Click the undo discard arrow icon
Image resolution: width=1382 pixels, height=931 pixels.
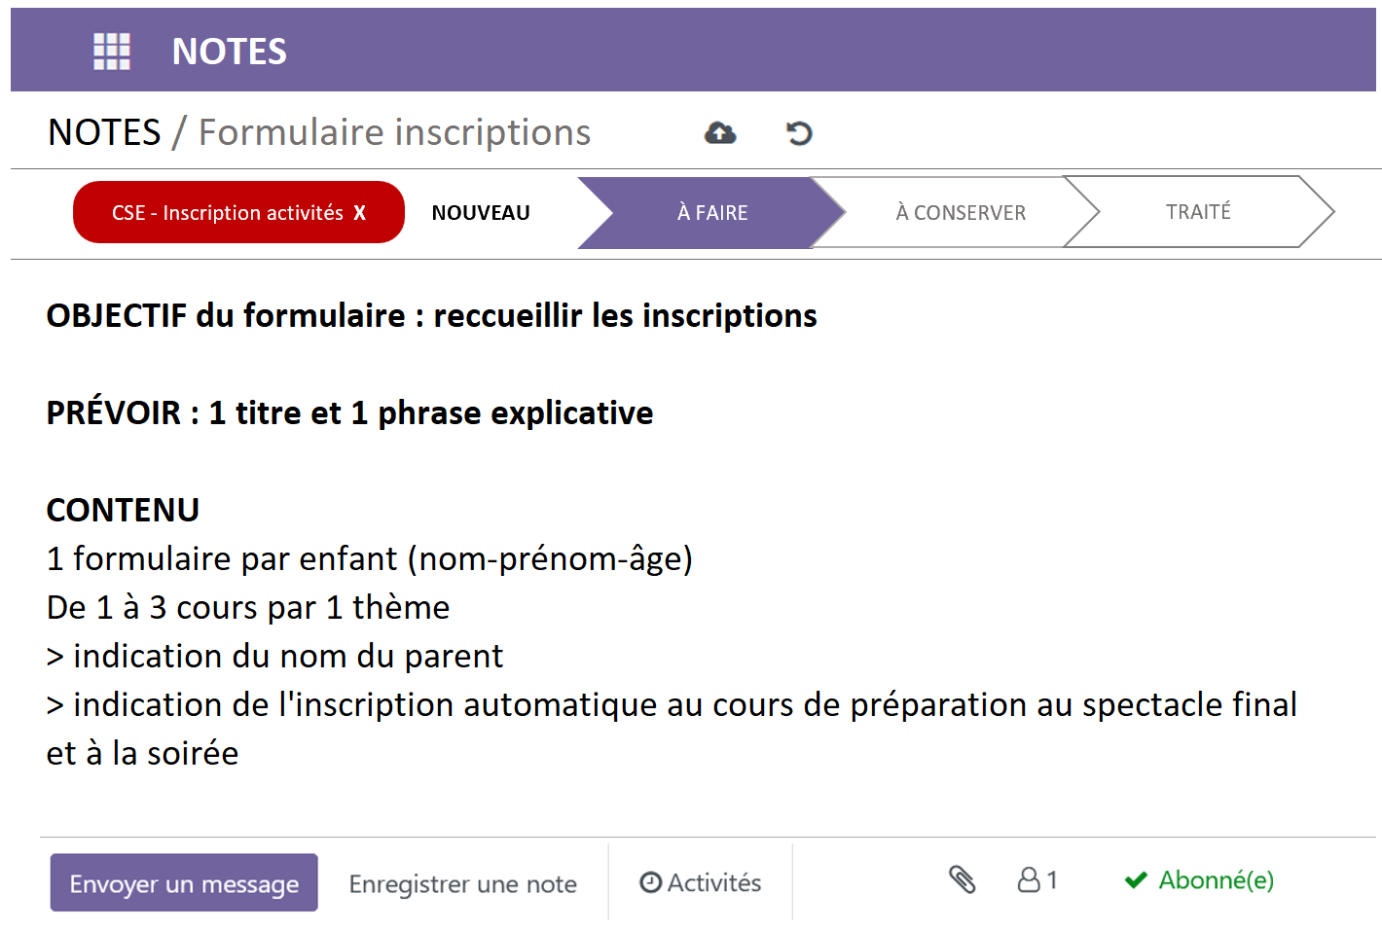[799, 133]
